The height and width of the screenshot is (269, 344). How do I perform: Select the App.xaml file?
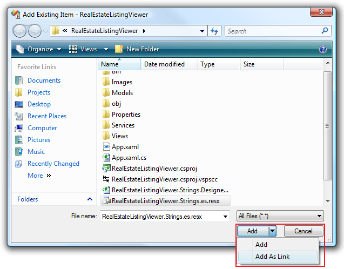125,147
